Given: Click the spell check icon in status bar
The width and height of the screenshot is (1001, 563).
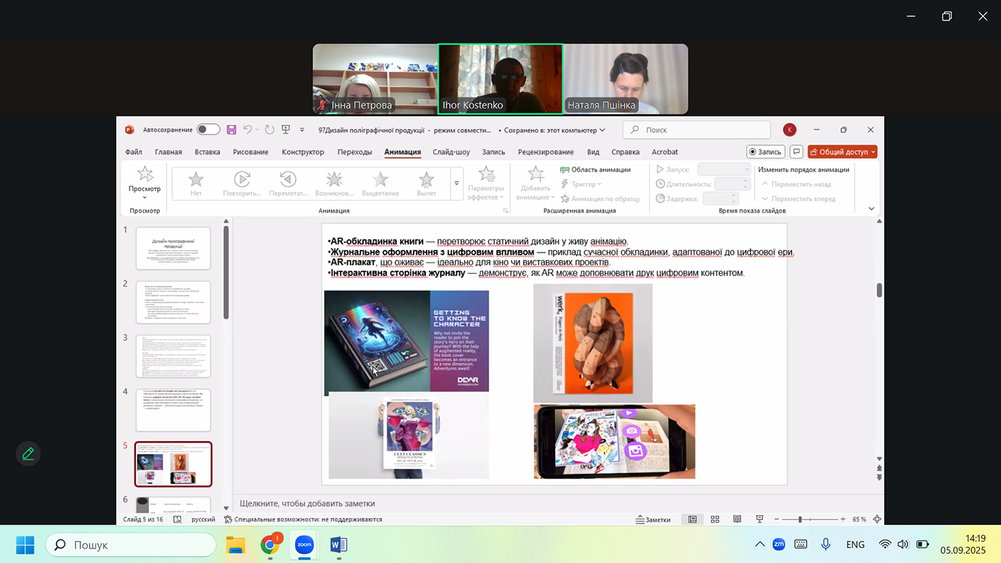Looking at the screenshot, I should [x=177, y=519].
